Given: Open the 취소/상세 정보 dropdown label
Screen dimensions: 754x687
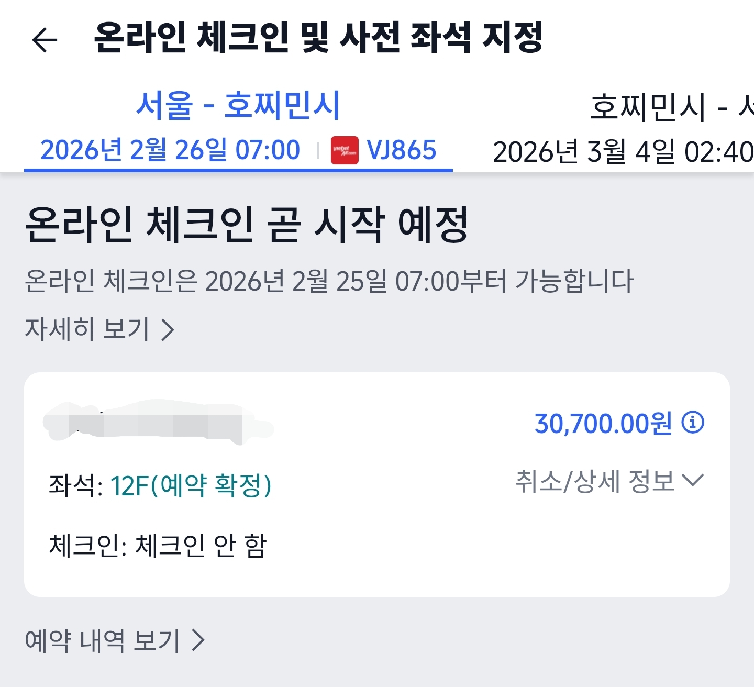Looking at the screenshot, I should 595,481.
